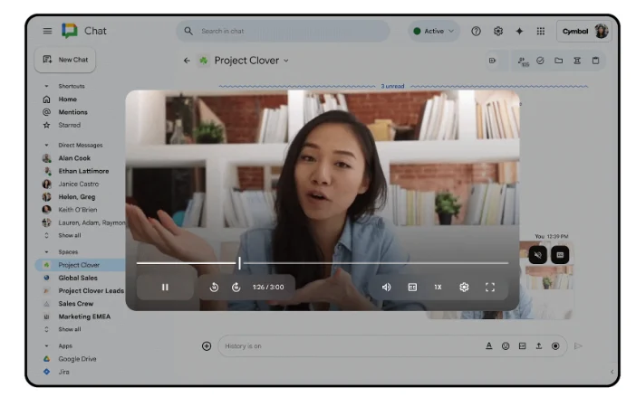Collapse the Direct Messages section
This screenshot has height=397, width=636.
click(46, 146)
